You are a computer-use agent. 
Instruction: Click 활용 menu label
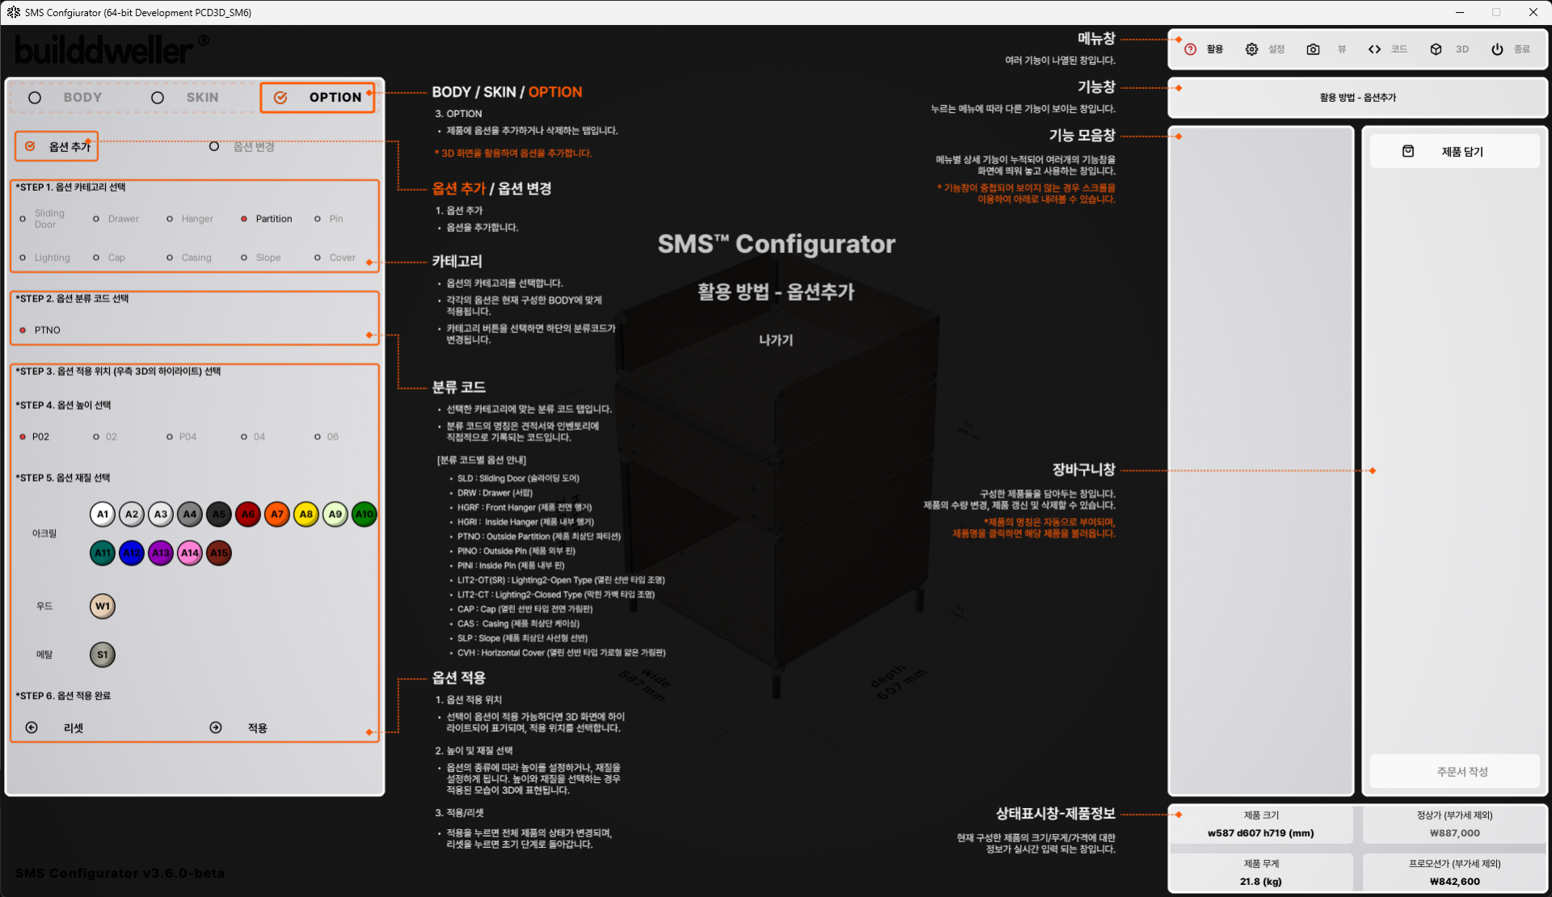coord(1215,49)
